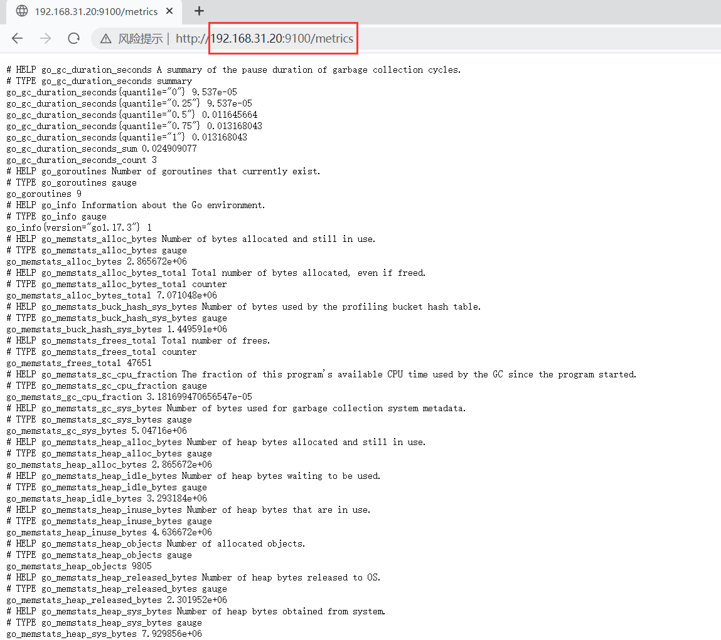Click the URL in the address bar
This screenshot has width=721, height=640.
[x=264, y=39]
